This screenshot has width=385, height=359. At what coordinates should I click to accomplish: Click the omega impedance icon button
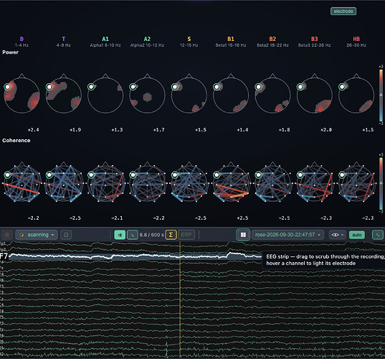click(x=66, y=235)
